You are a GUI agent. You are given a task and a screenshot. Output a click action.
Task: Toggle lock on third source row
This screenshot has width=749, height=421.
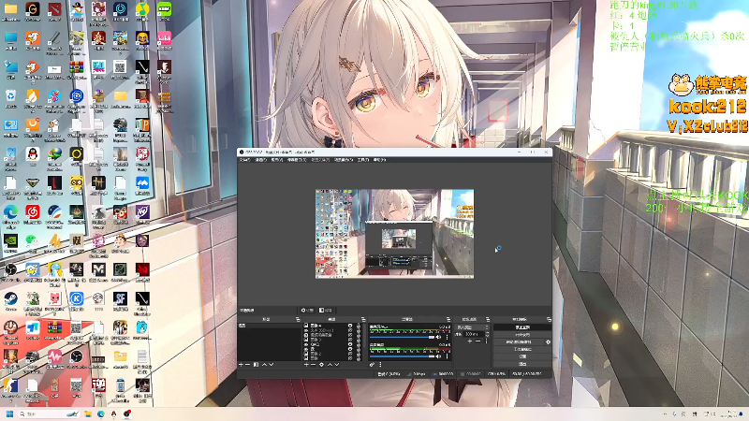(x=359, y=335)
